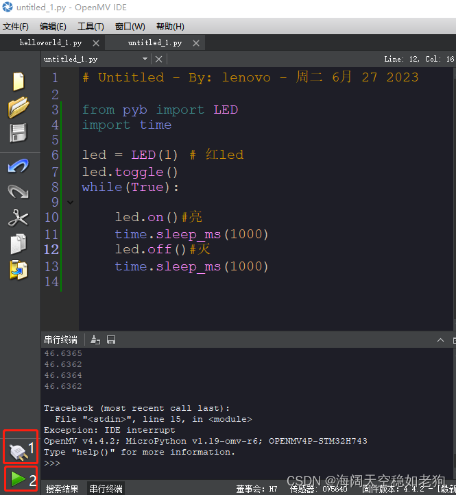Viewport: 456px width, 495px height.
Task: Show the 搜索结果 panel
Action: (62, 489)
